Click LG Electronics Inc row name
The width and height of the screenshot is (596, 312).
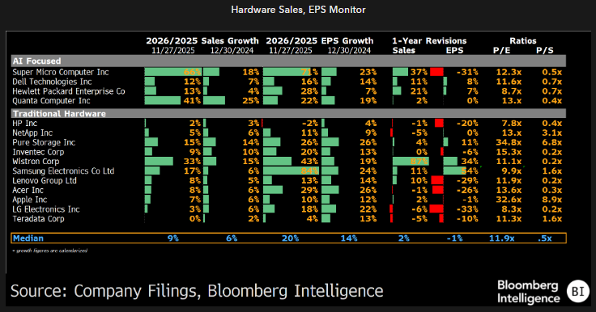[x=46, y=209]
